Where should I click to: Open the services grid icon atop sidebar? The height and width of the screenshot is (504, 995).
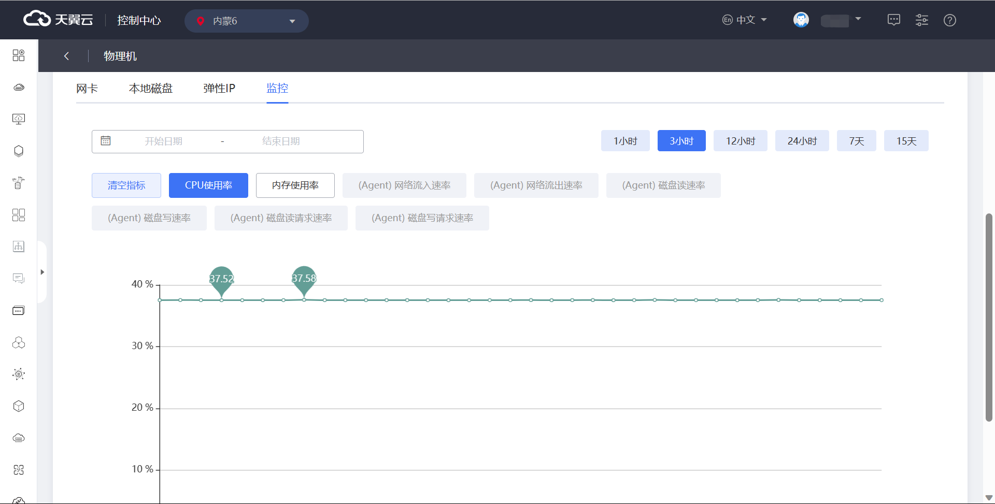click(19, 55)
